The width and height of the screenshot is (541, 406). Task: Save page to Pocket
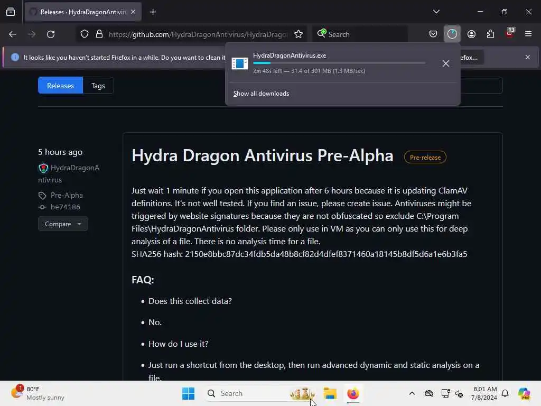point(433,34)
